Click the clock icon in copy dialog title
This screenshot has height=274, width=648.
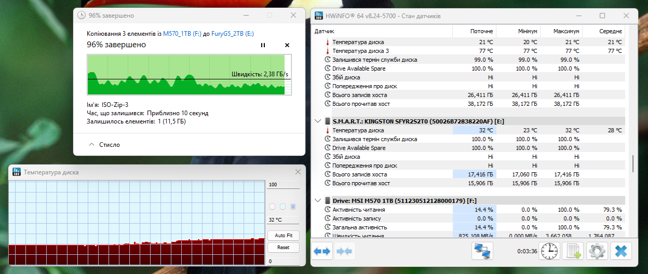tap(82, 16)
